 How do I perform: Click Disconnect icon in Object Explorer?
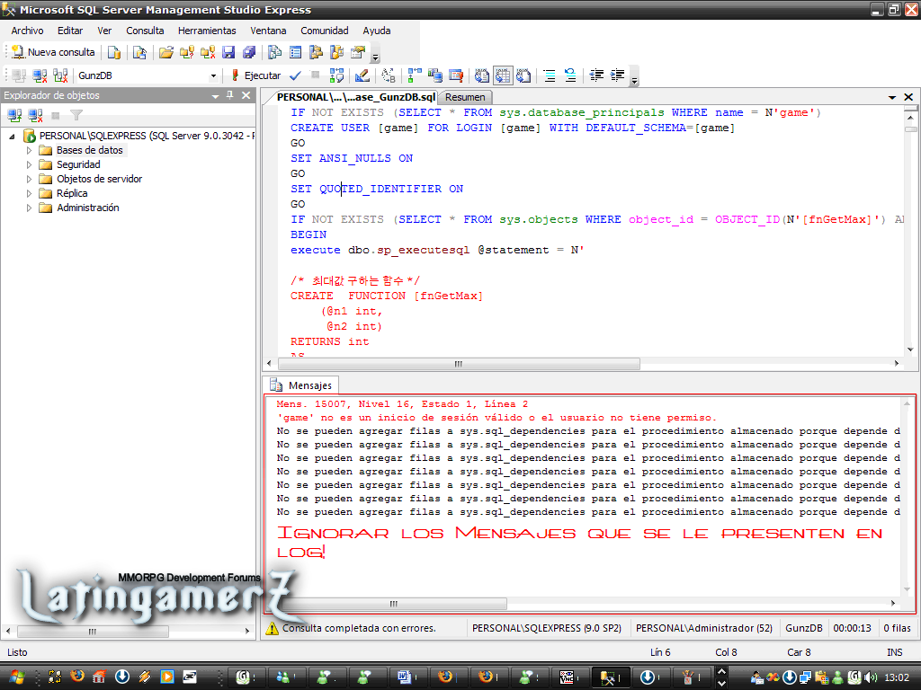(36, 115)
